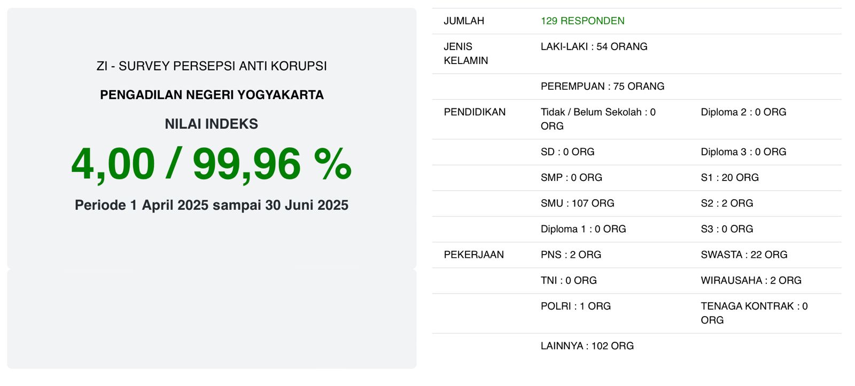855x386 pixels.
Task: Click the PNS : 2 ORG cell
Action: pos(571,255)
